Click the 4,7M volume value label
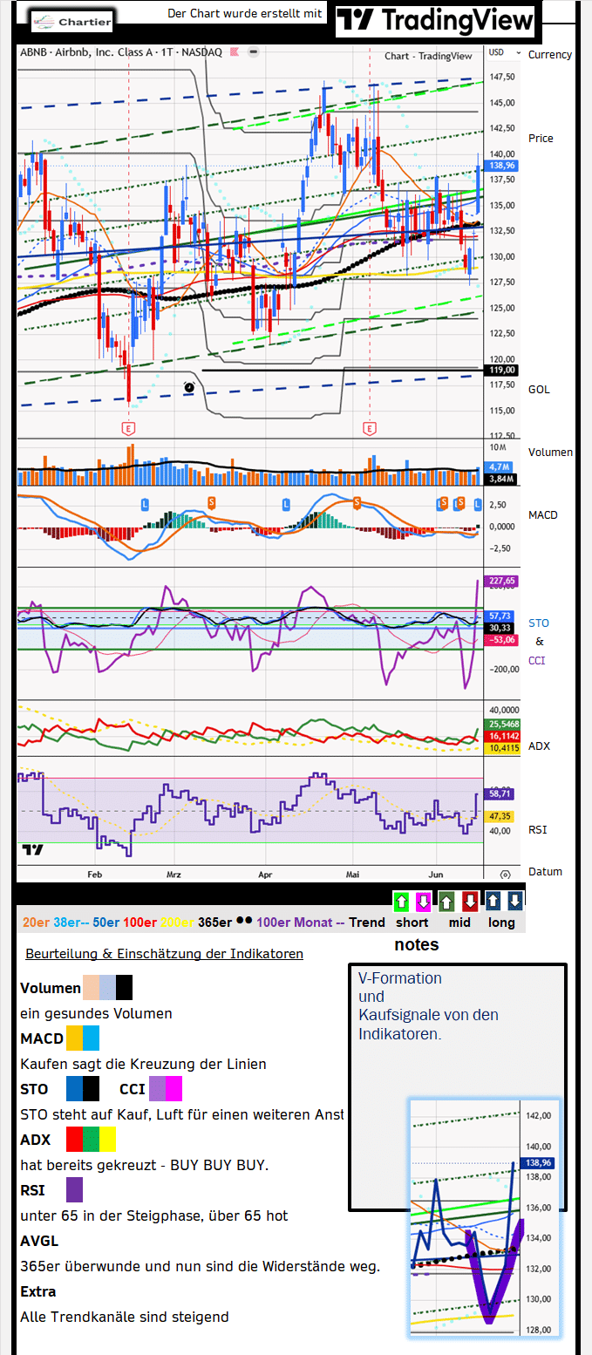The width and height of the screenshot is (592, 1355). coord(500,467)
